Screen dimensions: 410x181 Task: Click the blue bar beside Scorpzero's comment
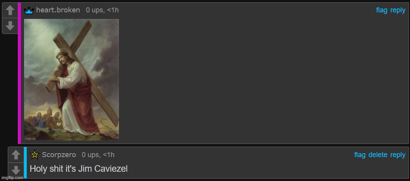[x=25, y=163]
